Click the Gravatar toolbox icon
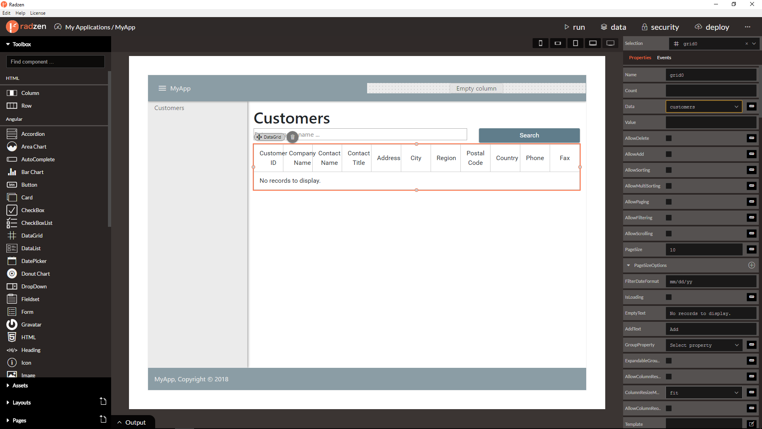 [12, 325]
